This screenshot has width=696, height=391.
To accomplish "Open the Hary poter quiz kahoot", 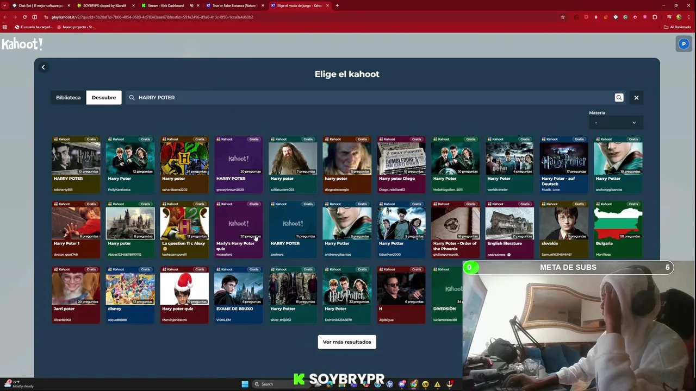I will (184, 295).
